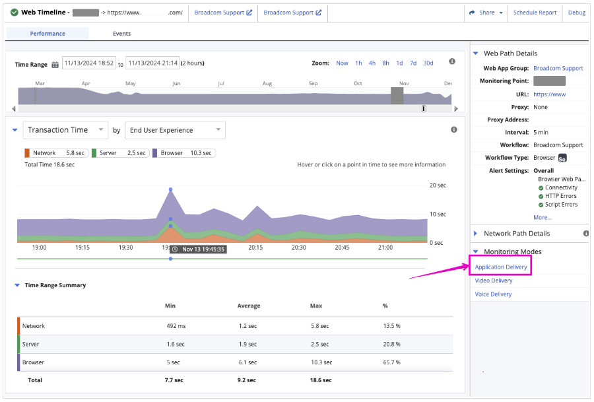
Task: Open the Transaction Time dropdown
Action: coord(65,130)
